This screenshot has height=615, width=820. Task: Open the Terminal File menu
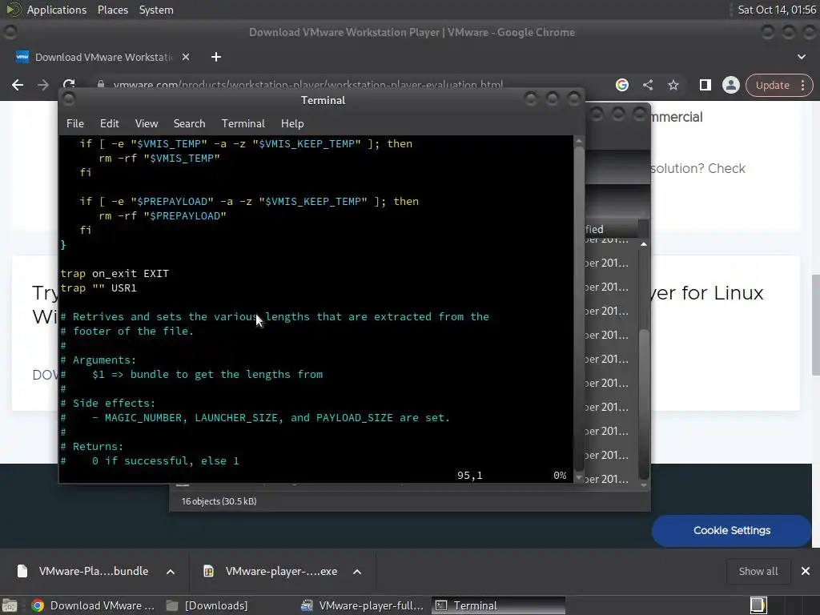tap(74, 123)
